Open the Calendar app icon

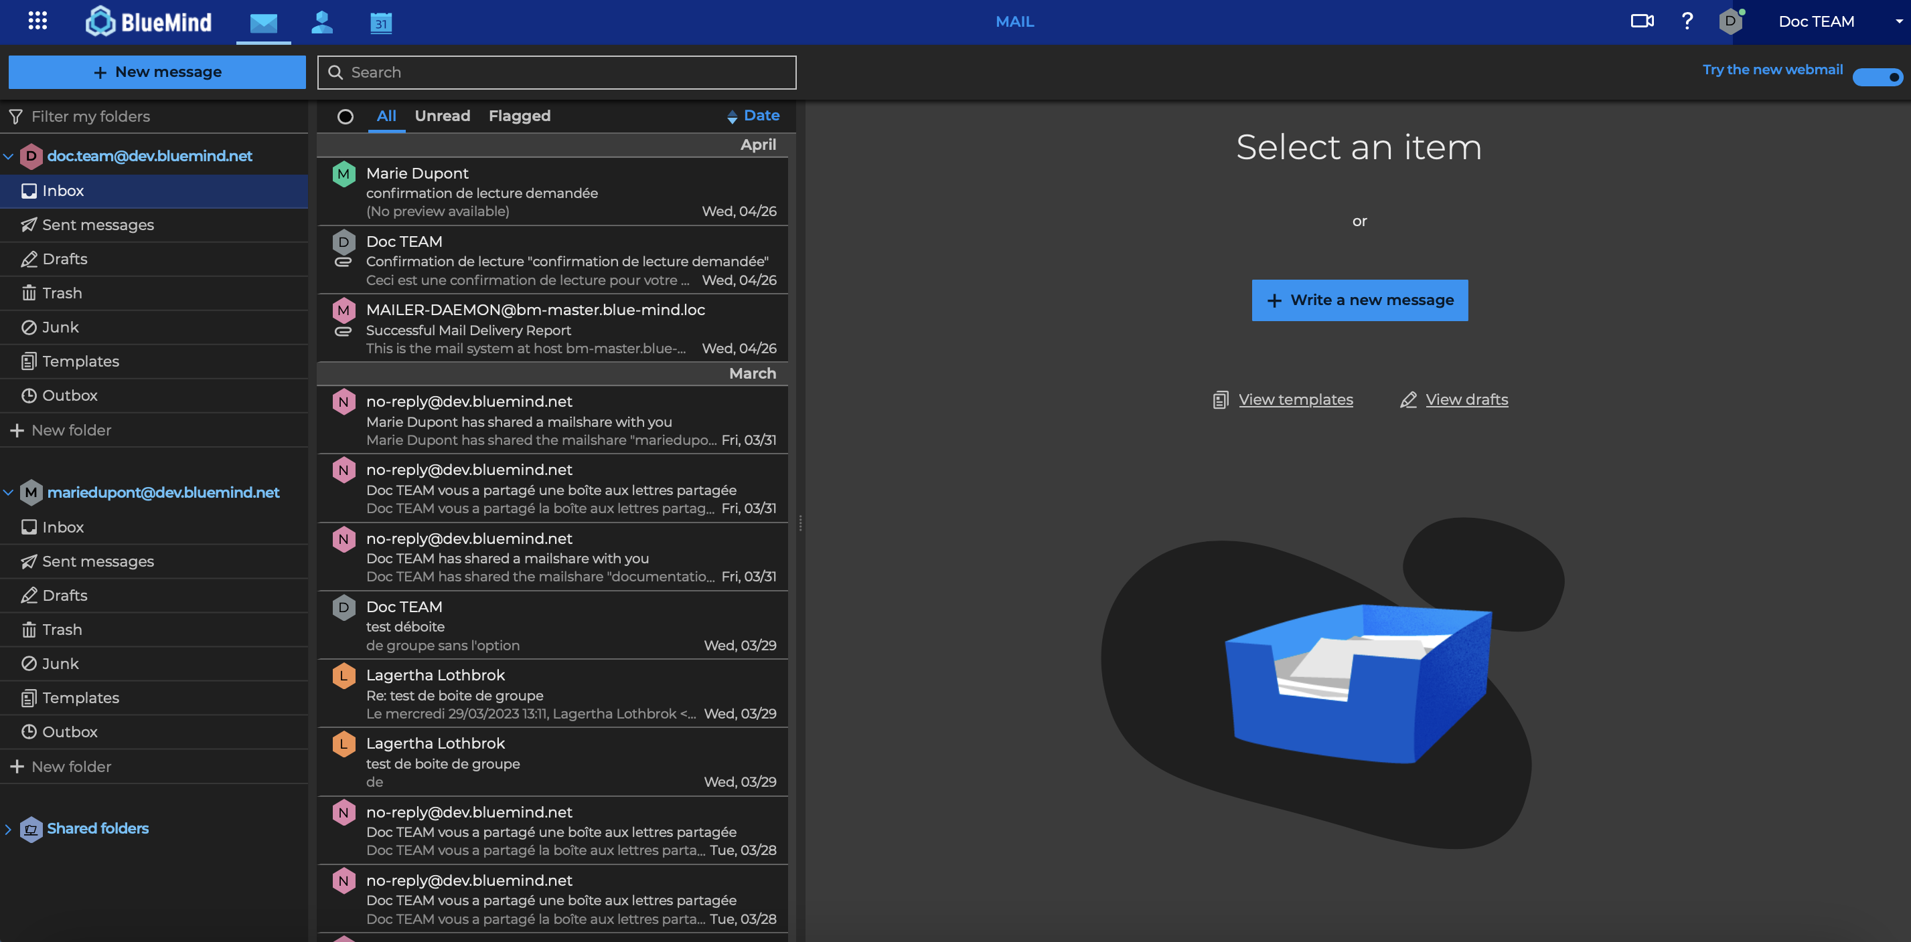(x=380, y=22)
